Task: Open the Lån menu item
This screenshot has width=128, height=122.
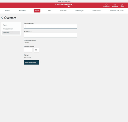Action: pyautogui.click(x=49, y=11)
